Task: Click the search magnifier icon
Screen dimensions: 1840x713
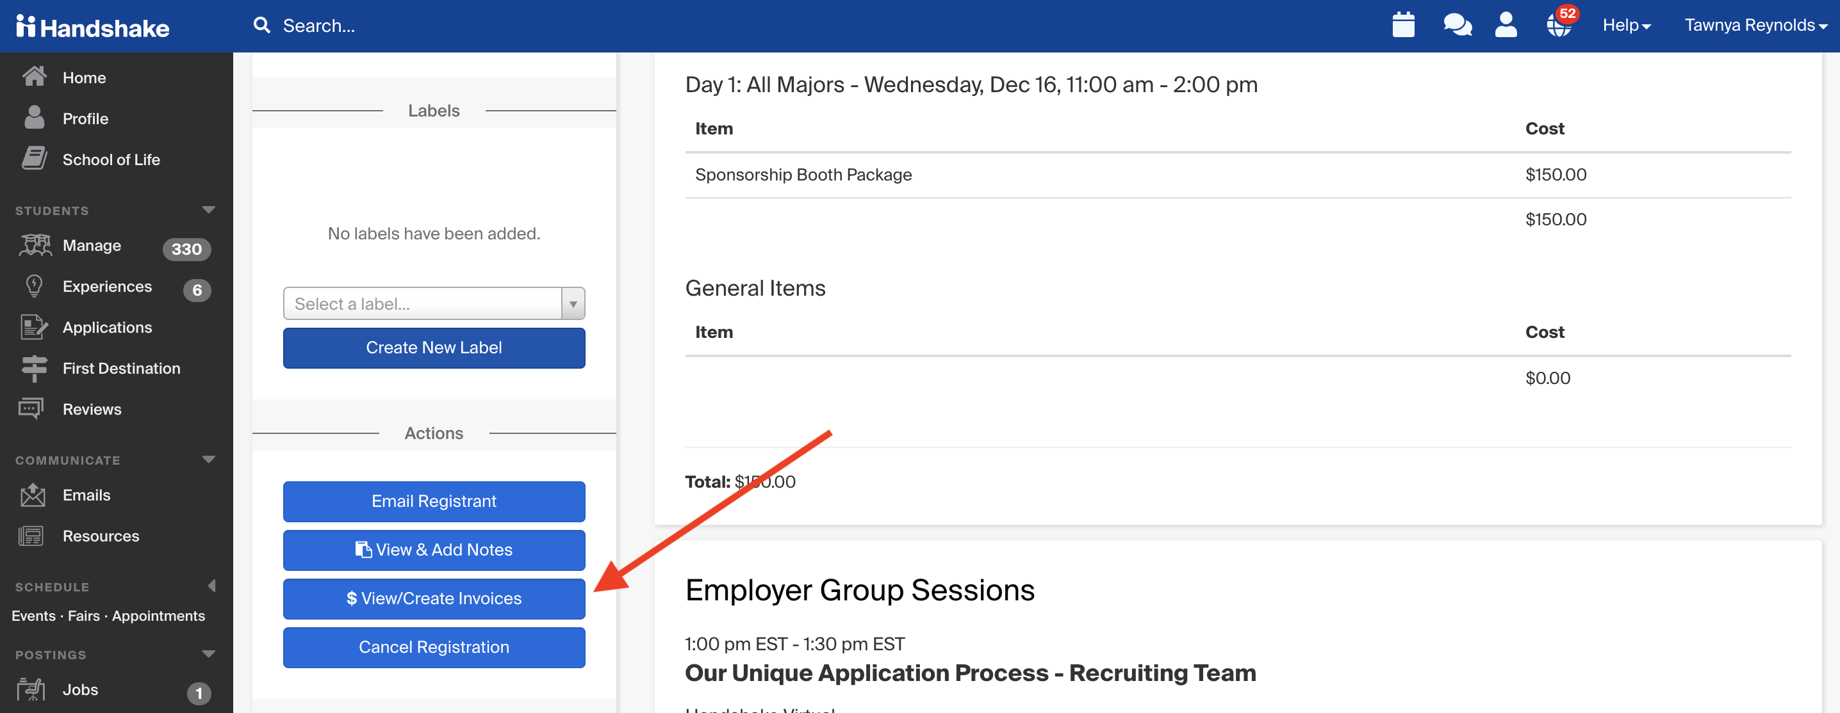Action: click(261, 26)
